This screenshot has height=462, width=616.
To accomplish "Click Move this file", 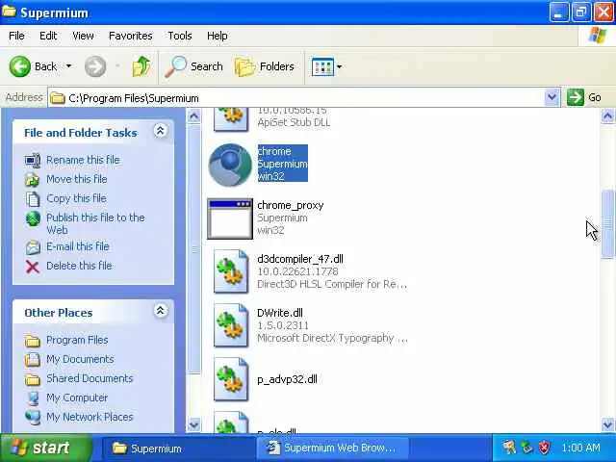I will point(77,179).
